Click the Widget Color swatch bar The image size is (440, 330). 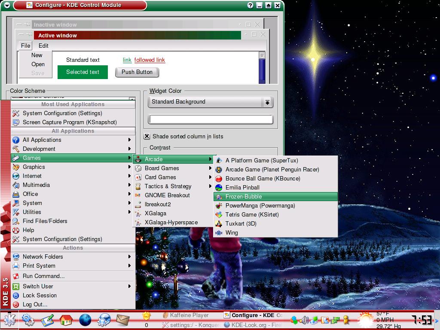click(x=211, y=119)
